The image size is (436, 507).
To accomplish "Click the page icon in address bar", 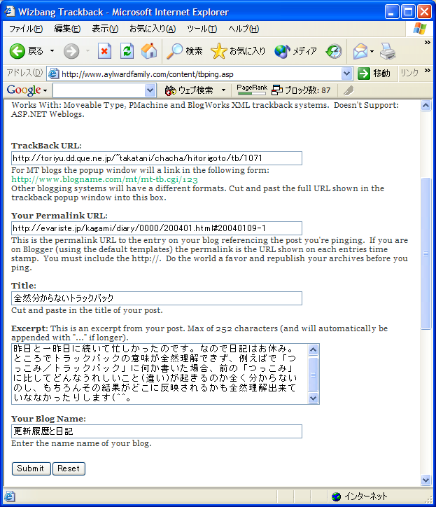I will (x=54, y=74).
